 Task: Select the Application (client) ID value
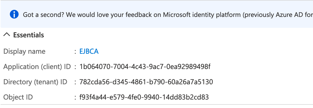145,67
